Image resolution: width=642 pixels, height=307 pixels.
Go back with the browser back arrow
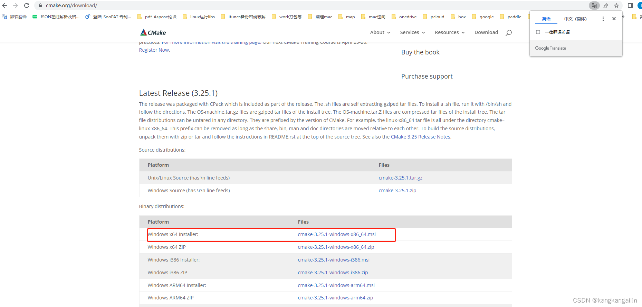4,6
